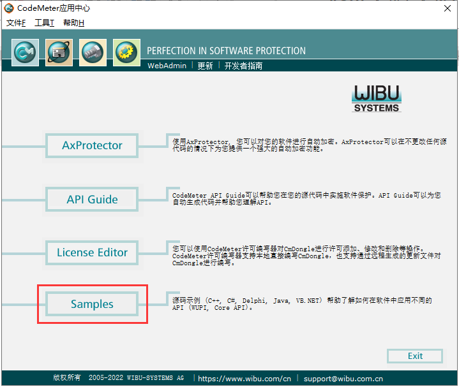This screenshot has height=387, width=459.
Task: Click the 更新 link
Action: (x=205, y=66)
